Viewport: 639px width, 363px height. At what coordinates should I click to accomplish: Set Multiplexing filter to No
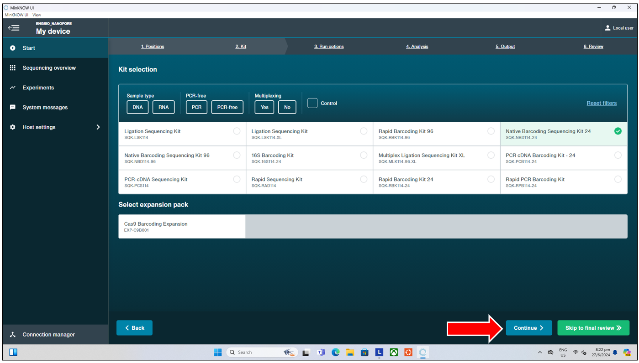tap(287, 107)
